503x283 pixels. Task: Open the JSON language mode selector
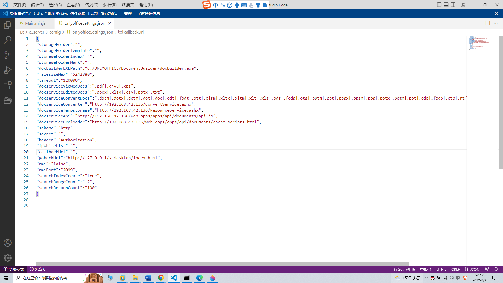(474, 269)
